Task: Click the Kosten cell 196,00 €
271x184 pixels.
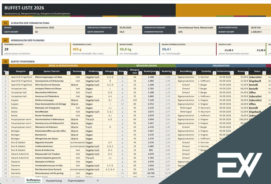Action: 241,119
